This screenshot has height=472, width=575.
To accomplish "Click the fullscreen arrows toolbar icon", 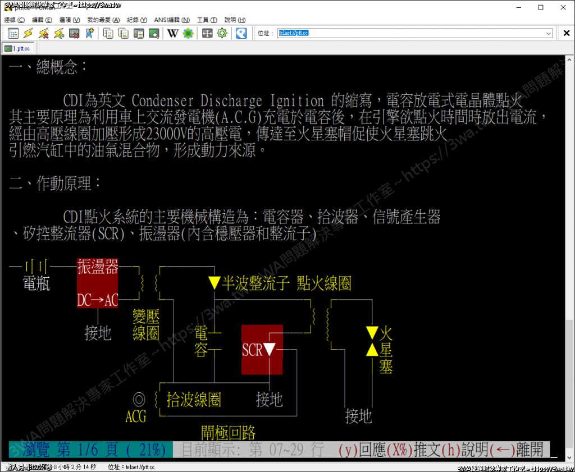I will [x=207, y=34].
